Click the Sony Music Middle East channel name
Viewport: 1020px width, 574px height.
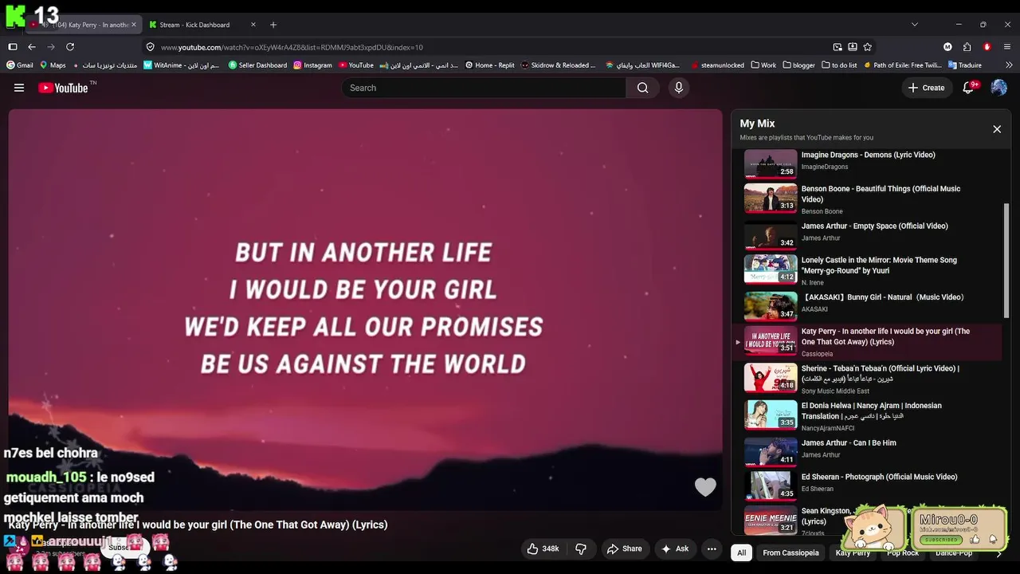(x=835, y=391)
